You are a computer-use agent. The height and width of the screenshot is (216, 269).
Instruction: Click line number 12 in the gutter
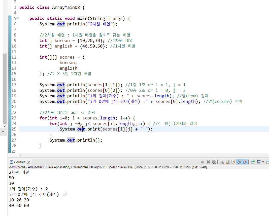point(14,57)
